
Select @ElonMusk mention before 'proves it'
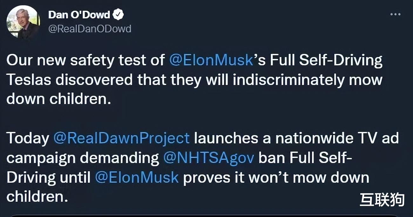[x=137, y=177]
